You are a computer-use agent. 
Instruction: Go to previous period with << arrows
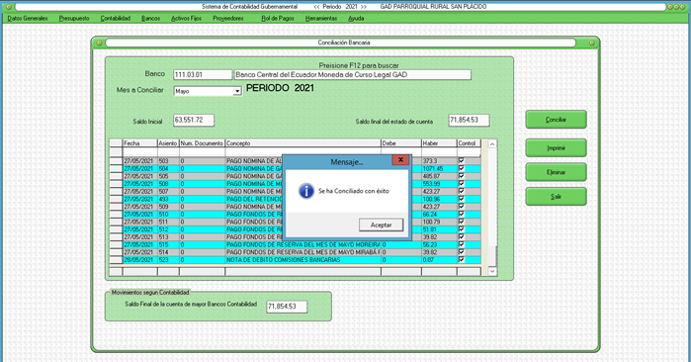tap(317, 7)
